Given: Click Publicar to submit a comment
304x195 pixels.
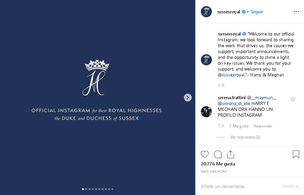Looking at the screenshot, I should pyautogui.click(x=291, y=186).
